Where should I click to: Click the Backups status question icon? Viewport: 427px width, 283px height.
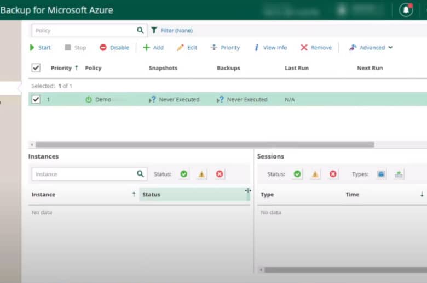220,100
